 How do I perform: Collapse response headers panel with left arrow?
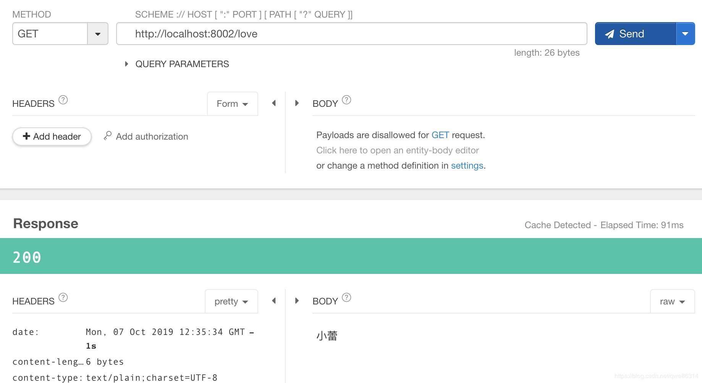click(274, 301)
